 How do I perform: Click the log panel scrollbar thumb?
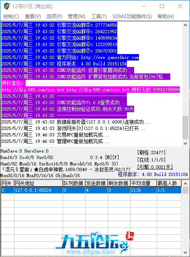[x=185, y=127]
